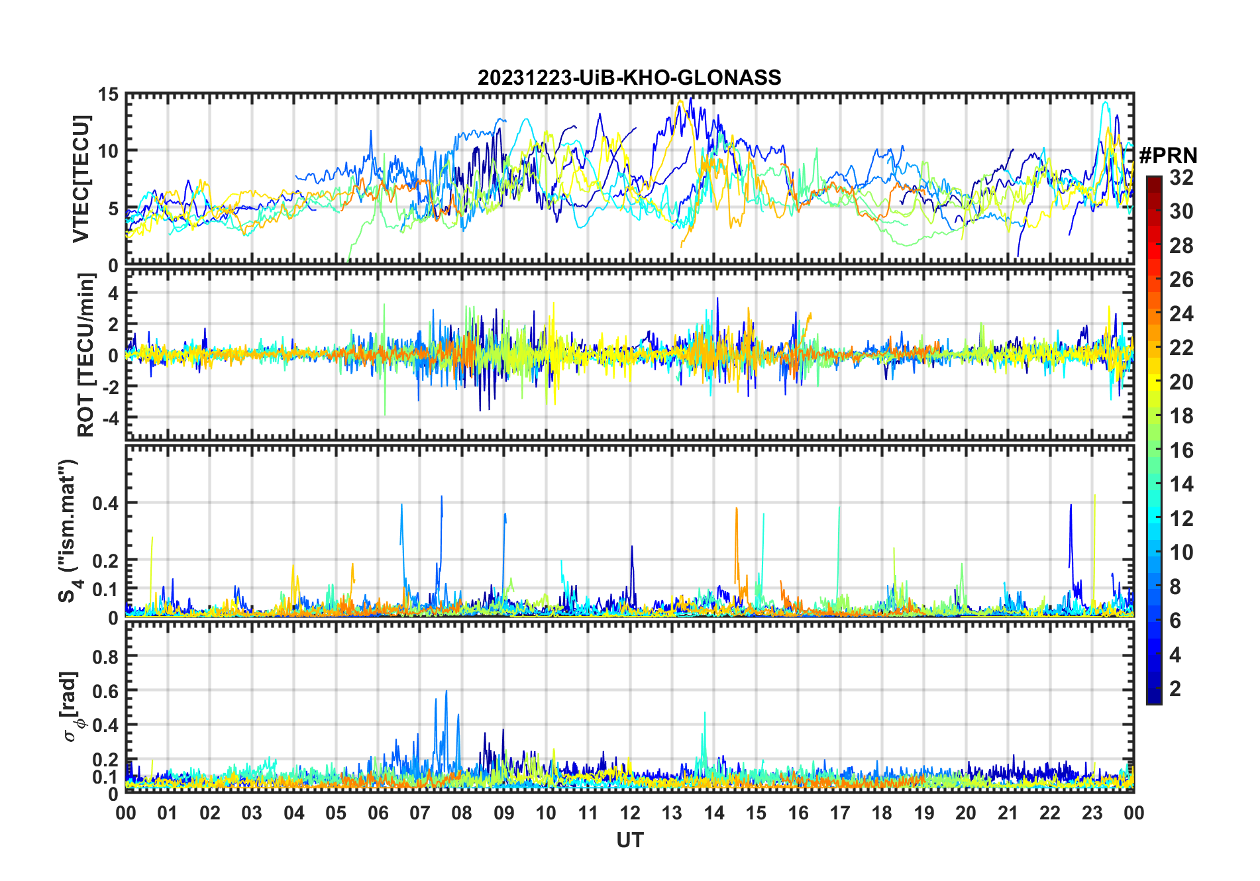1260x881 pixels.
Task: Select colorbar label 8
Action: click(x=1176, y=587)
